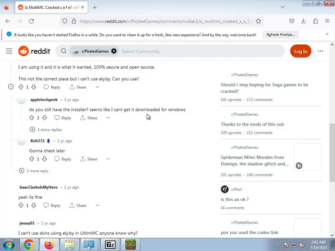Open the Spiderman post thumbnail
The height and width of the screenshot is (251, 335).
pos(308,157)
